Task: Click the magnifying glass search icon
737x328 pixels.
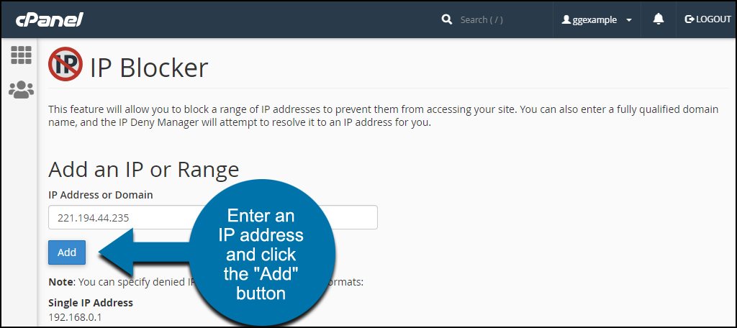Action: [x=446, y=19]
